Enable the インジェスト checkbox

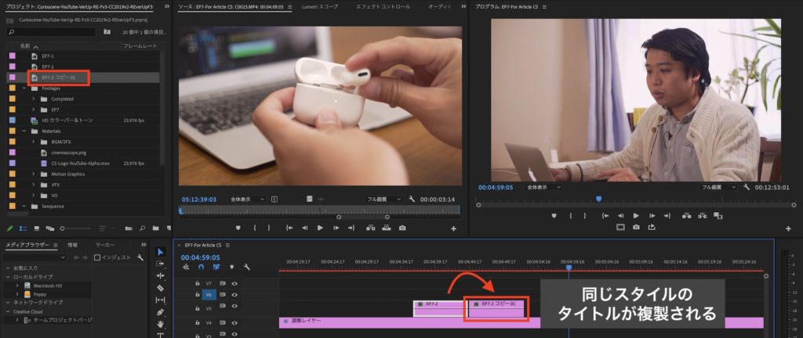100,257
